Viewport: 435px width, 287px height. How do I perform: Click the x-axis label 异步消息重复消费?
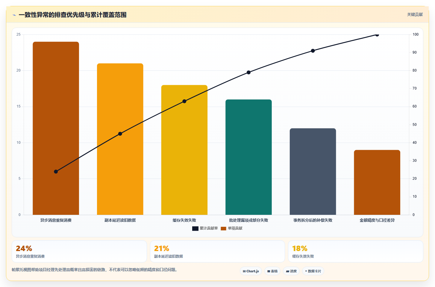(x=56, y=220)
